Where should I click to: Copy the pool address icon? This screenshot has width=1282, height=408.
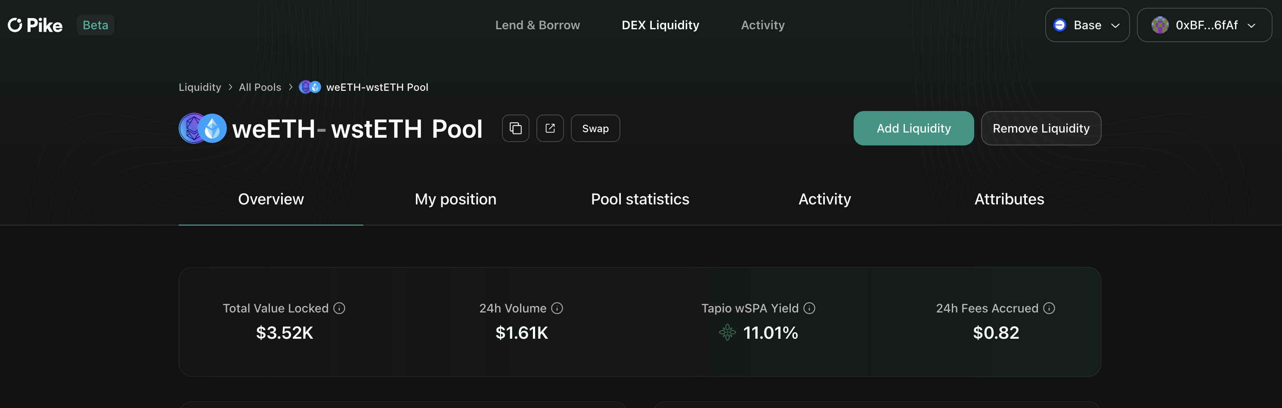click(x=516, y=128)
